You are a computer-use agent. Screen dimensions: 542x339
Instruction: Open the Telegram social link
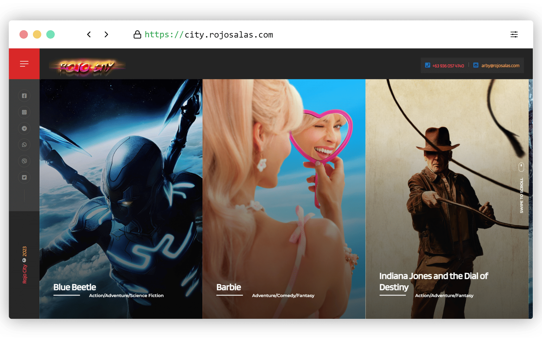[24, 129]
